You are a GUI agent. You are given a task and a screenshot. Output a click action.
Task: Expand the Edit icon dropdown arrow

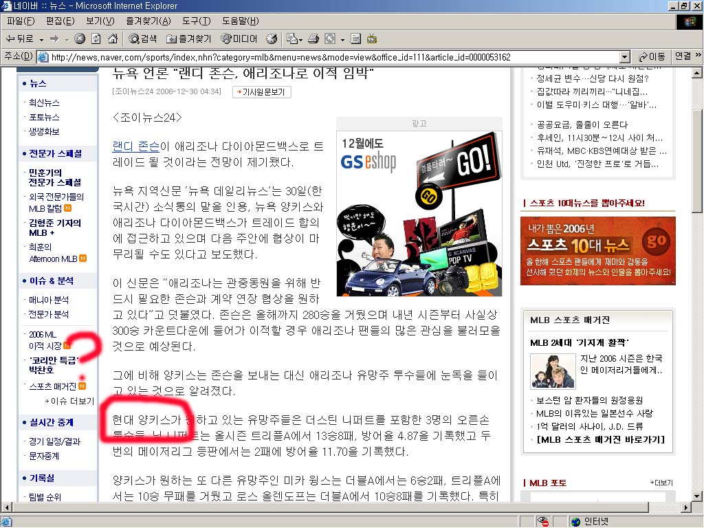click(x=342, y=39)
